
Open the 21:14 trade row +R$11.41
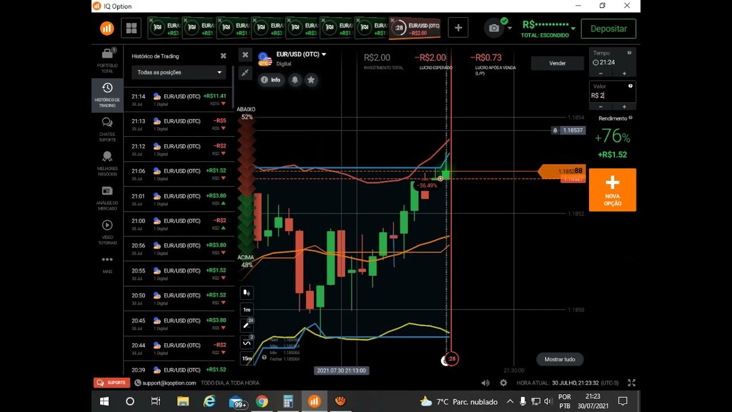coord(179,100)
